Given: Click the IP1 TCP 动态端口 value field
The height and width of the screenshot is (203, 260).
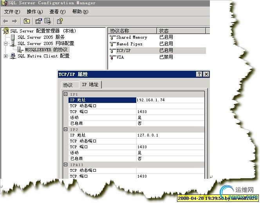Looking at the screenshot, I should point(170,106).
